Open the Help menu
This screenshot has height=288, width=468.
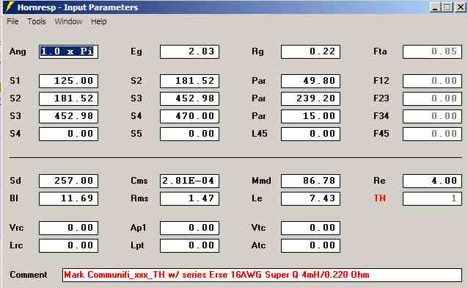tap(99, 21)
